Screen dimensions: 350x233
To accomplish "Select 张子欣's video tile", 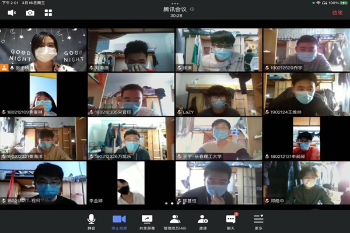I will pyautogui.click(x=44, y=50).
